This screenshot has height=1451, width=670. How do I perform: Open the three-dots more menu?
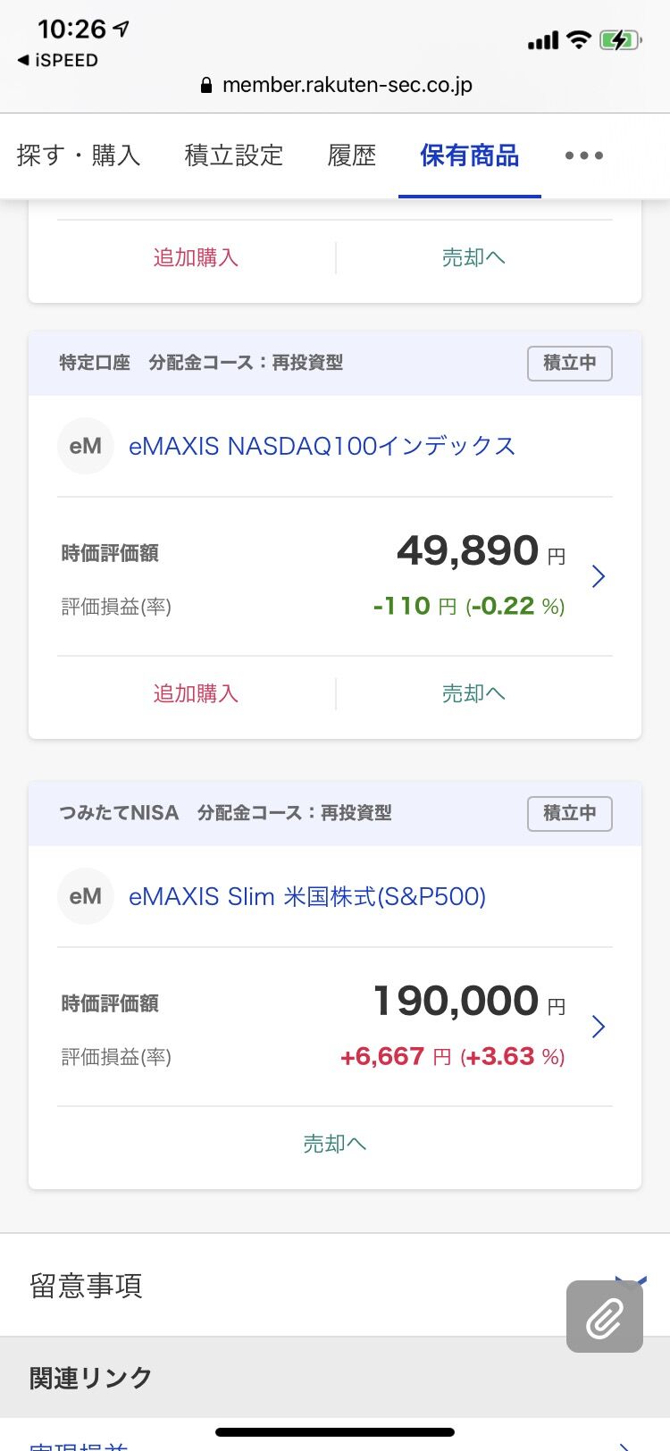(x=584, y=155)
